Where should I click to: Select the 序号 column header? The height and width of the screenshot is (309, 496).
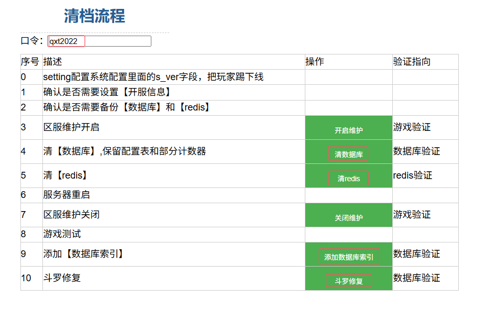point(30,62)
